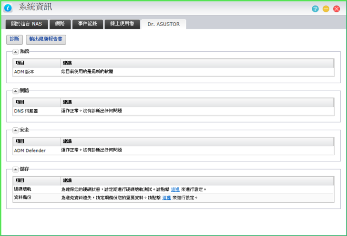Collapse the 安全 section
Image resolution: width=347 pixels, height=236 pixels.
16,130
